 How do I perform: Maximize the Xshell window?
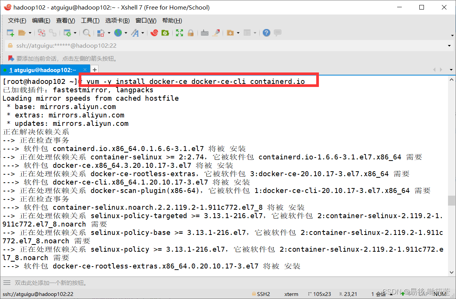click(x=422, y=7)
